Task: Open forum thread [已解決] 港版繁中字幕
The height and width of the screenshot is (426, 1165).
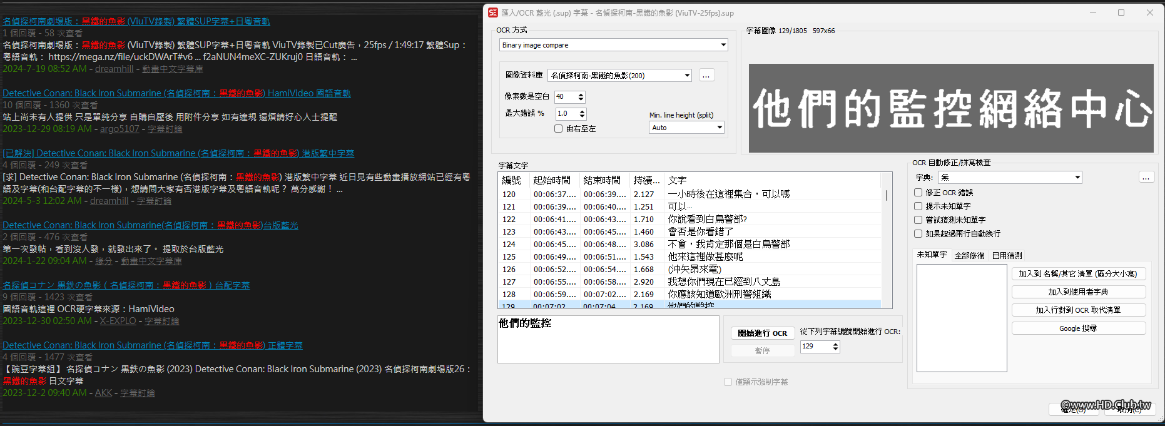Action: [178, 153]
